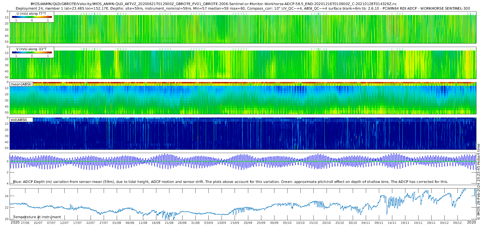Screen dimensions: 481x227
Task: Click the std(ABSI) panel label
Action: click(19, 120)
